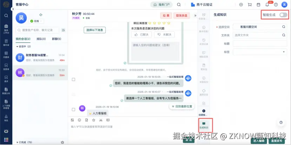Click the 拉黑 button
Image resolution: width=291 pixels, height=145 pixels.
point(166,15)
